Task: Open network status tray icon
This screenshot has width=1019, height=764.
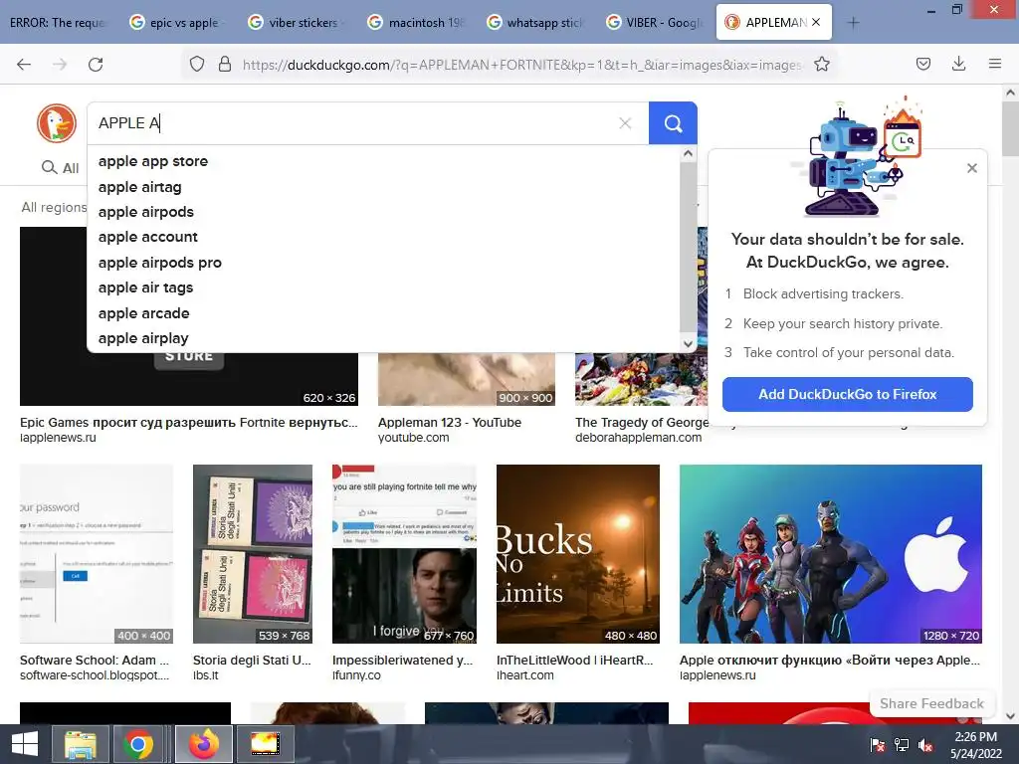Action: pos(902,745)
